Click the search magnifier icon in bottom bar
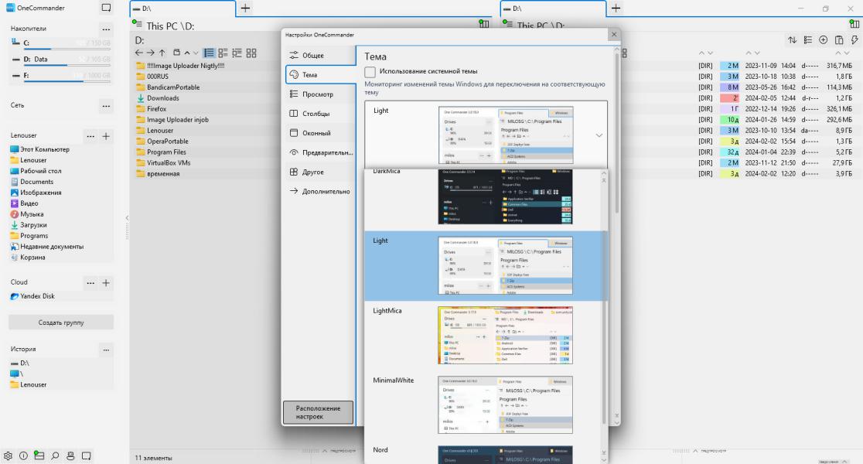The height and width of the screenshot is (464, 863). pyautogui.click(x=55, y=455)
